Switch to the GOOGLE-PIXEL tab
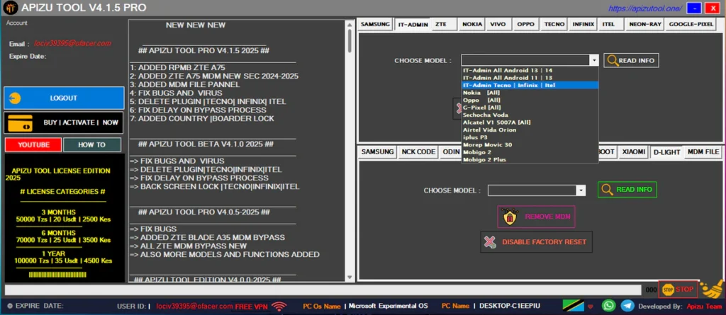The image size is (726, 315). (x=691, y=24)
